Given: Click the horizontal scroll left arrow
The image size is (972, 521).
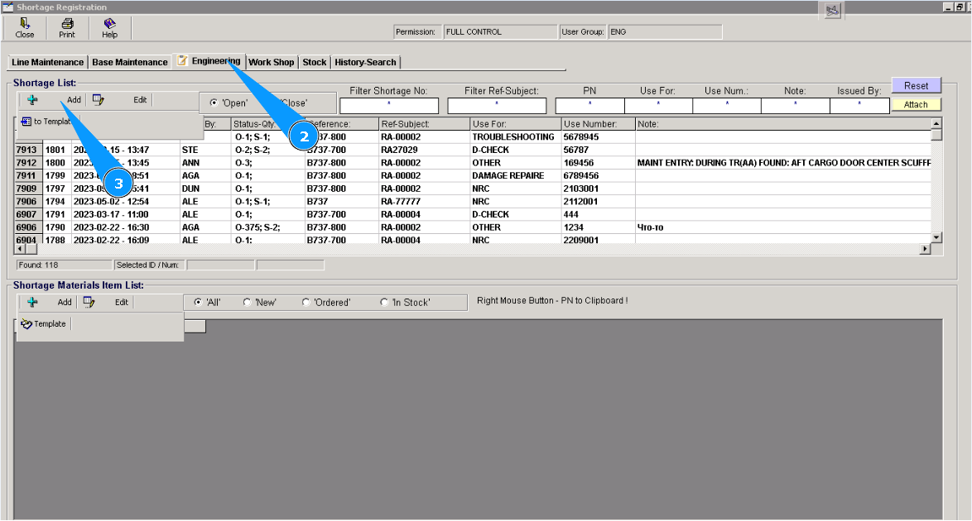Looking at the screenshot, I should pyautogui.click(x=20, y=249).
